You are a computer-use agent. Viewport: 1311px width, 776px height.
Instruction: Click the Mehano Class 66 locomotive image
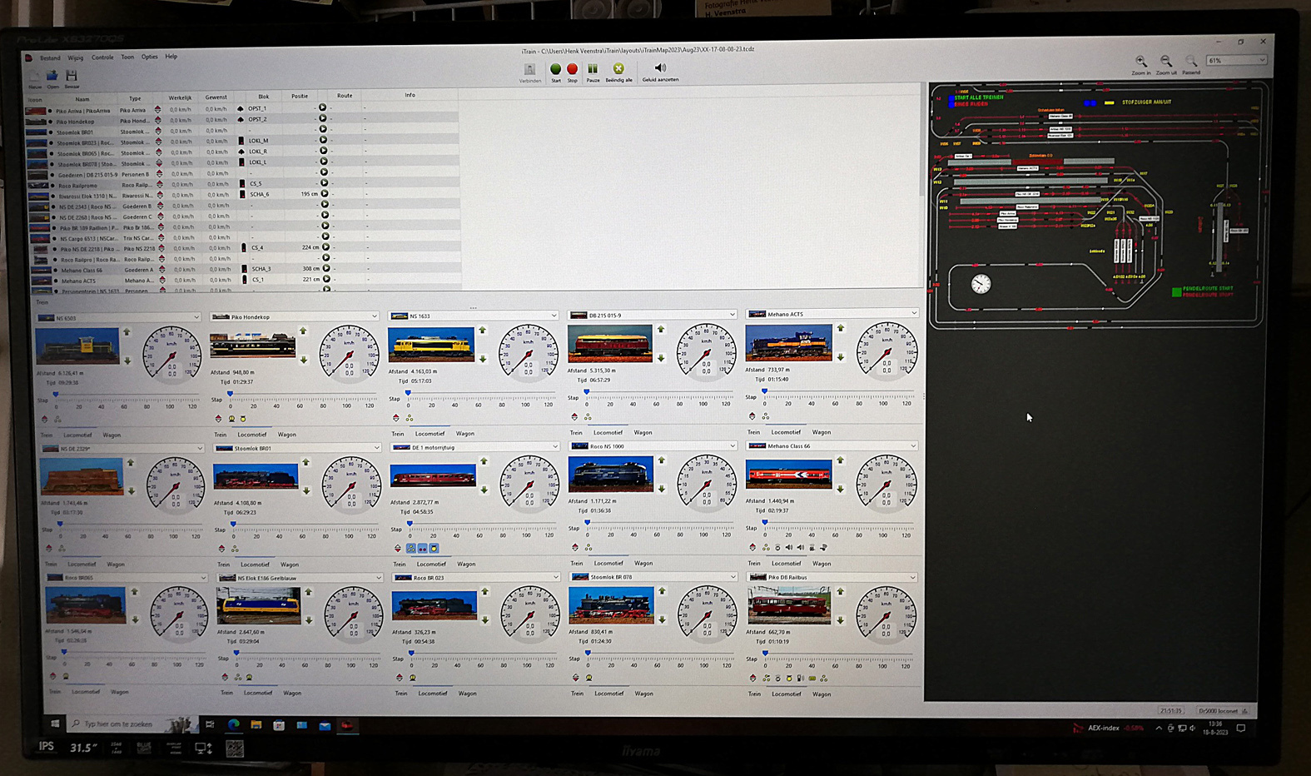click(x=789, y=474)
